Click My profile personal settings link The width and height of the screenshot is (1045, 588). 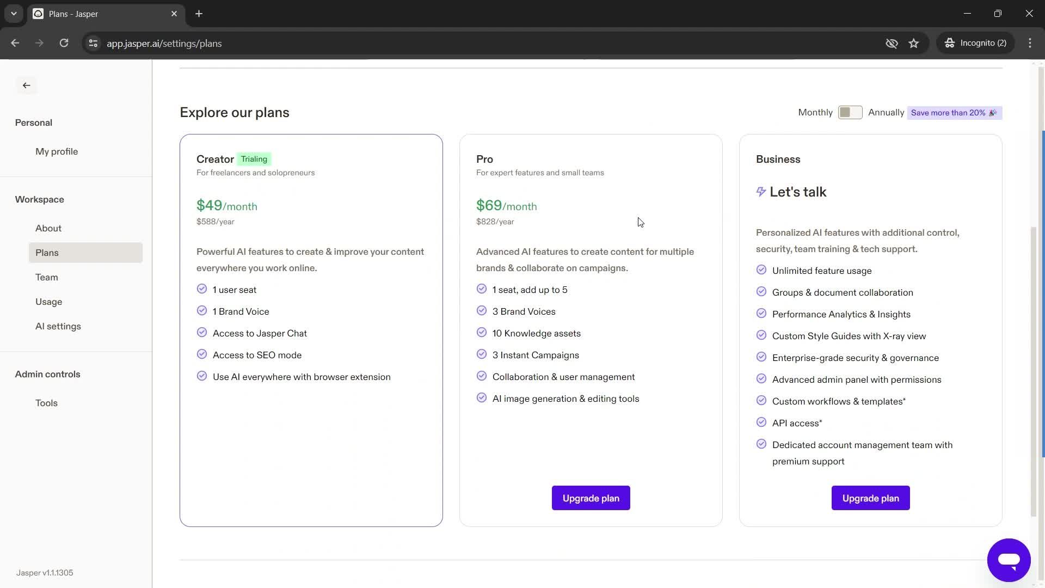coord(57,151)
